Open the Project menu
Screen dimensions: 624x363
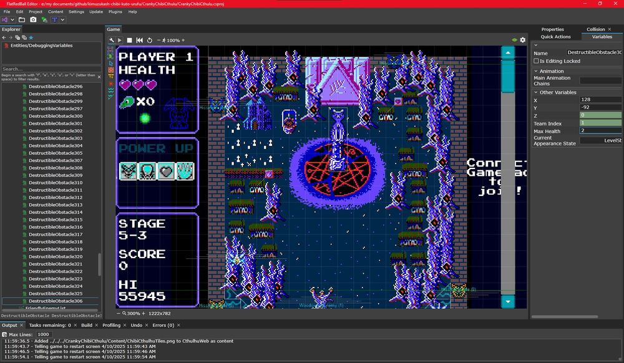[x=36, y=12]
